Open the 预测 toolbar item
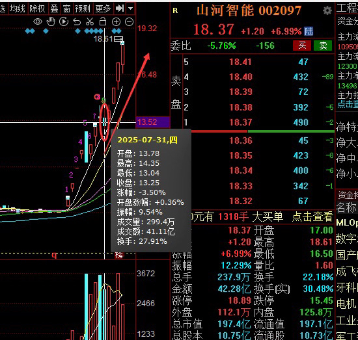This screenshot has height=340, width=358. [83, 9]
